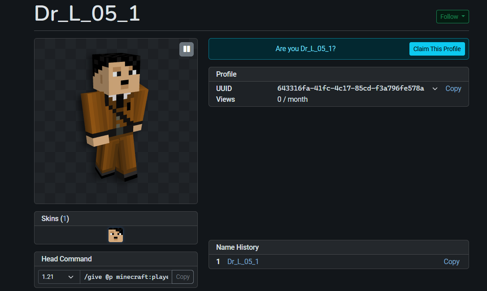Open the Follow dropdown button
The width and height of the screenshot is (487, 291).
(452, 17)
